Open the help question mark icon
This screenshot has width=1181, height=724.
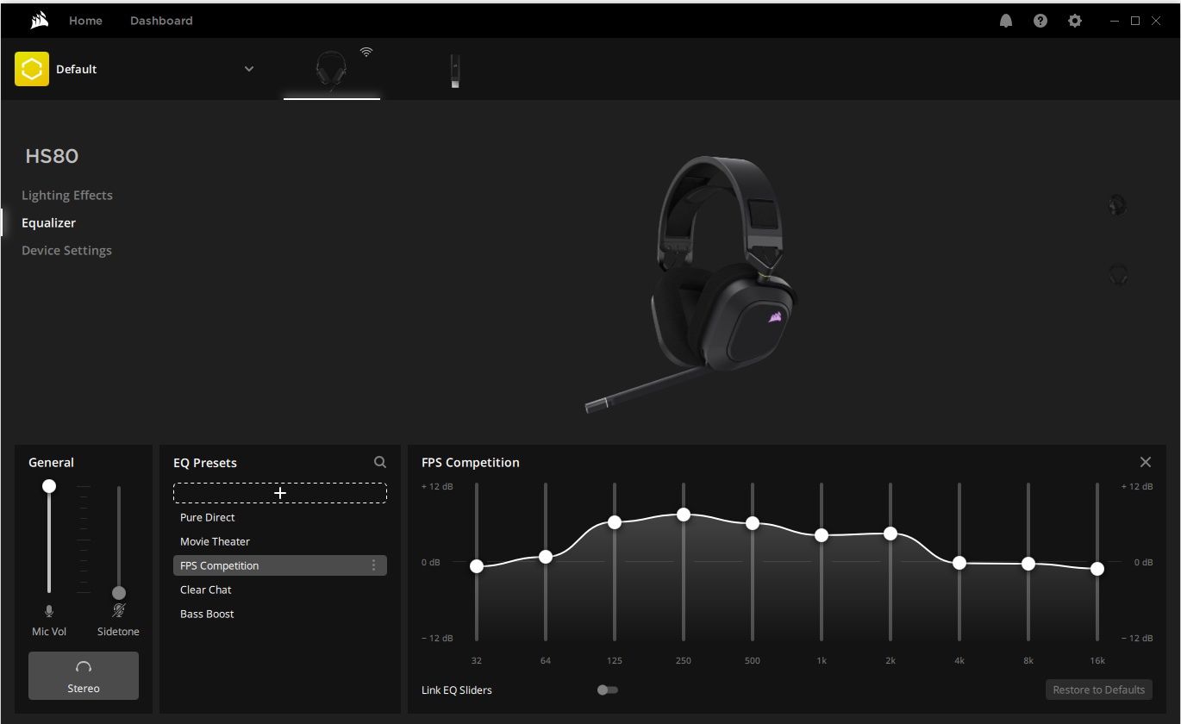click(x=1040, y=21)
